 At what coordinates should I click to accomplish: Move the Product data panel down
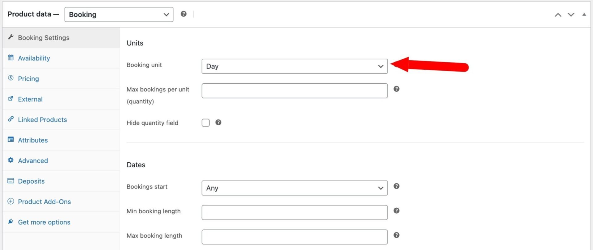[571, 14]
